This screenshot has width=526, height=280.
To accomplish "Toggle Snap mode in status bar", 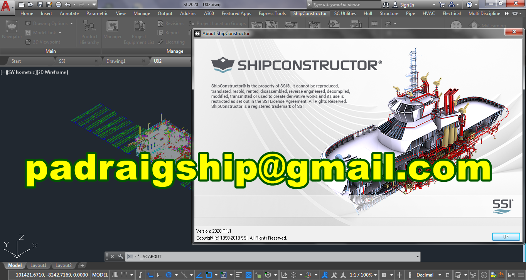I will coord(124,275).
